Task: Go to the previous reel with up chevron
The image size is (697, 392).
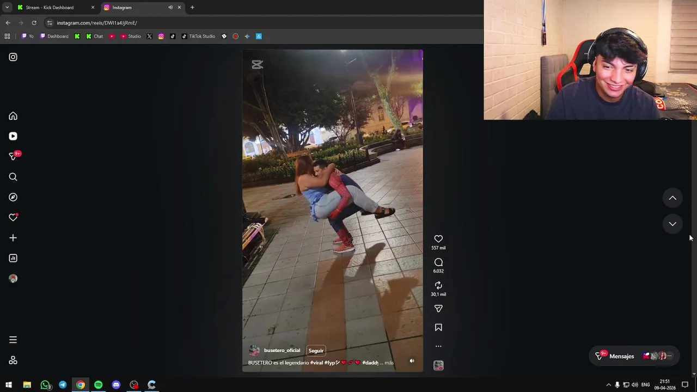Action: tap(672, 198)
